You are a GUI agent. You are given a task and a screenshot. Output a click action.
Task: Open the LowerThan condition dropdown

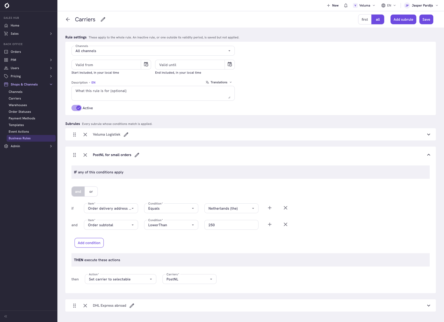pyautogui.click(x=171, y=225)
